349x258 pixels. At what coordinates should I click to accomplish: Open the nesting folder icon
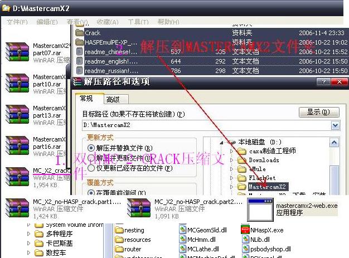pyautogui.click(x=119, y=230)
